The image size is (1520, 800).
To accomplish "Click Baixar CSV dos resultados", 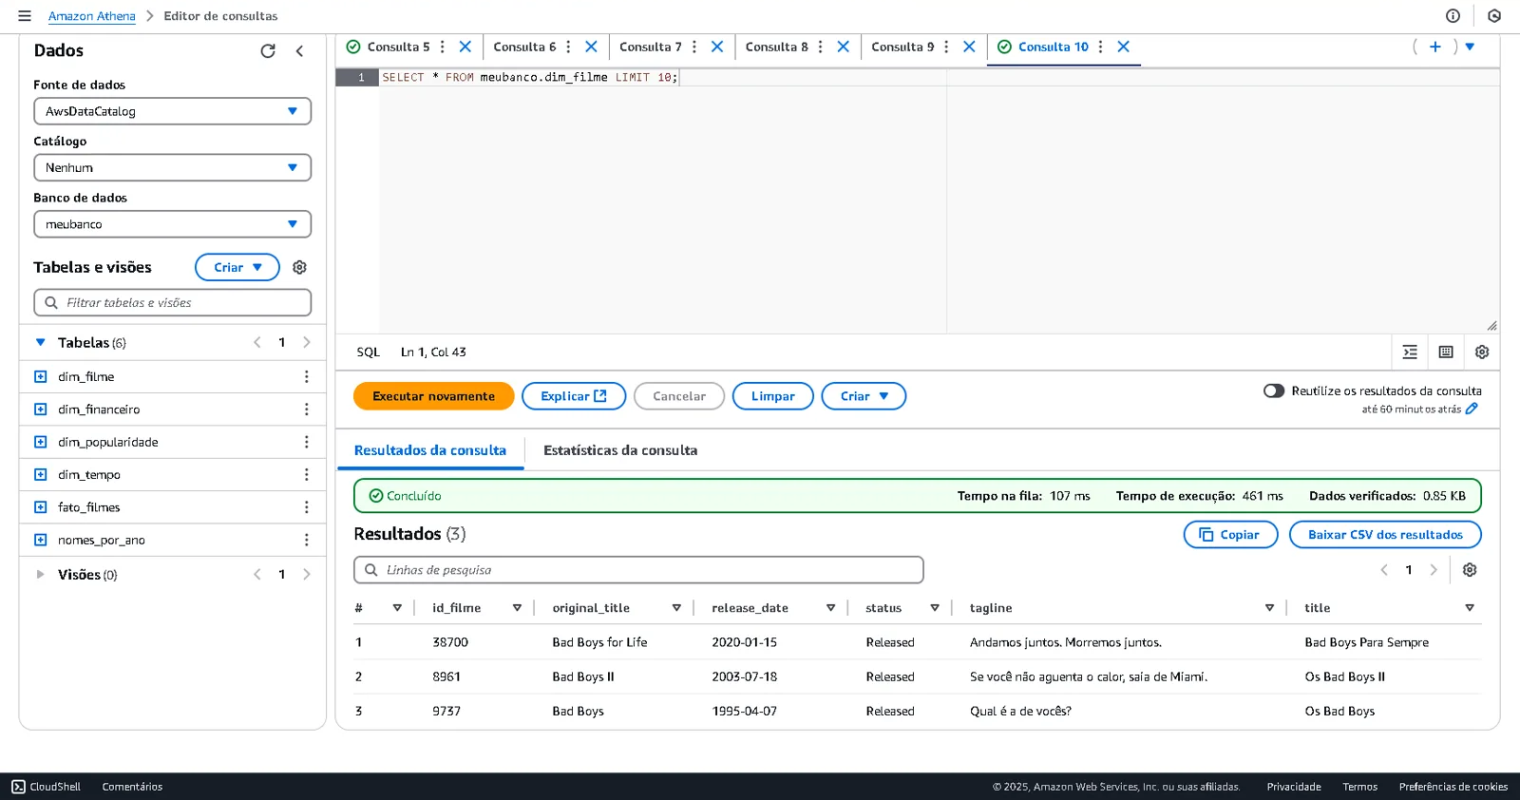I will (x=1385, y=535).
